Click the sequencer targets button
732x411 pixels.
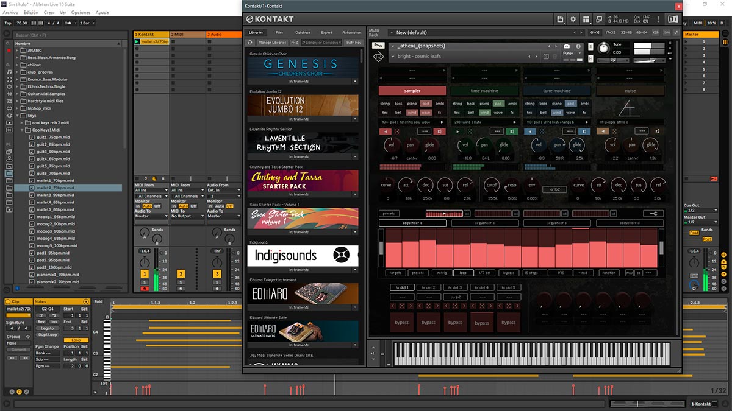[x=395, y=273]
